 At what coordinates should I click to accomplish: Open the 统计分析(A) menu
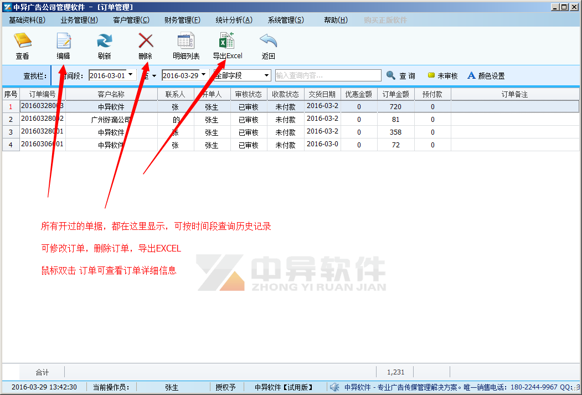click(x=234, y=20)
